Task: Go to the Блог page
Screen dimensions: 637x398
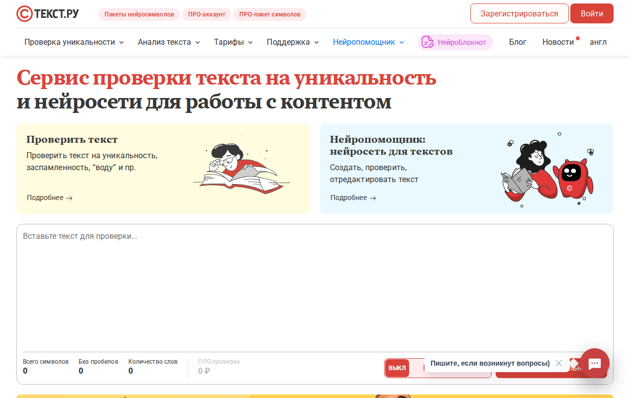Action: pos(518,42)
